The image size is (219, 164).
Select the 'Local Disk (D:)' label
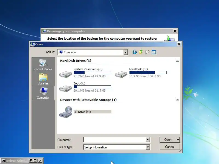(x=138, y=69)
